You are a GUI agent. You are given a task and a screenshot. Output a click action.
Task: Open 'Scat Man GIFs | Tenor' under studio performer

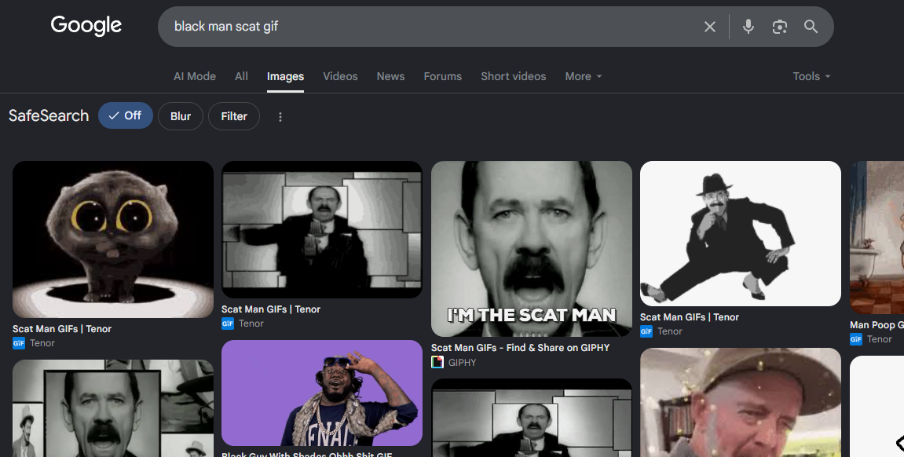tap(271, 309)
